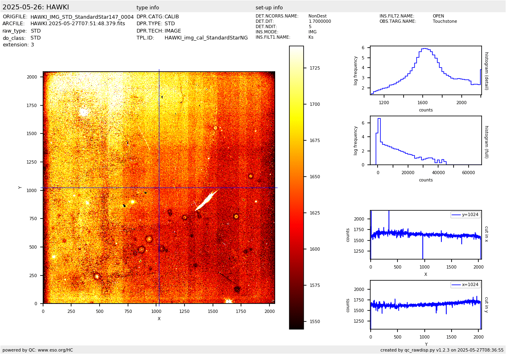Click the page title 2025-05-26: HAWKI

[x=36, y=7]
